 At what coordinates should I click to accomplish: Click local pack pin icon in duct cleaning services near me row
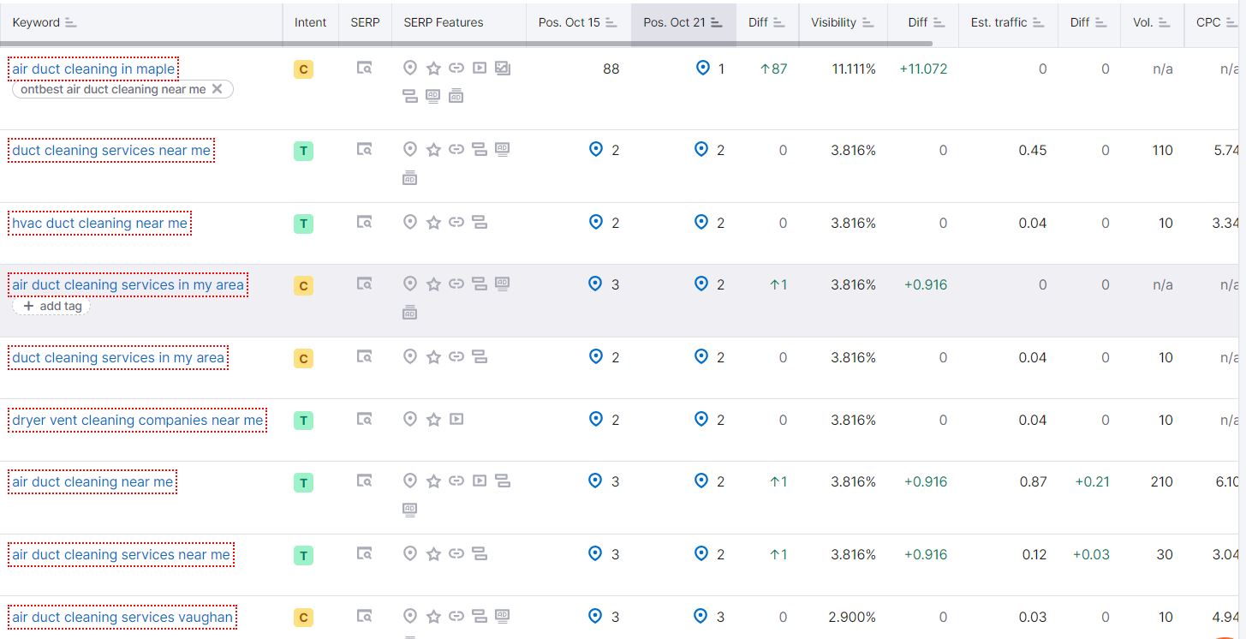coord(410,150)
